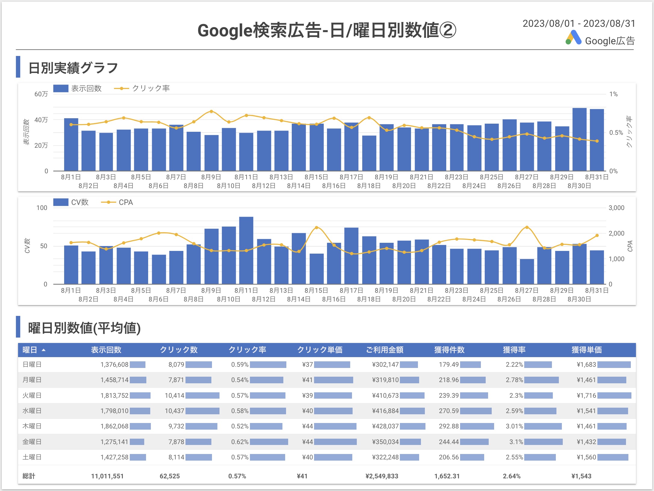The image size is (654, 491).
Task: Sort by the ご利用金額 column header
Action: (385, 350)
